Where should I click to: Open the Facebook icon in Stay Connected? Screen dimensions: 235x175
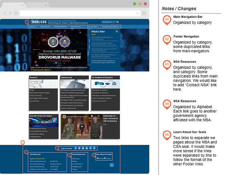76,148
